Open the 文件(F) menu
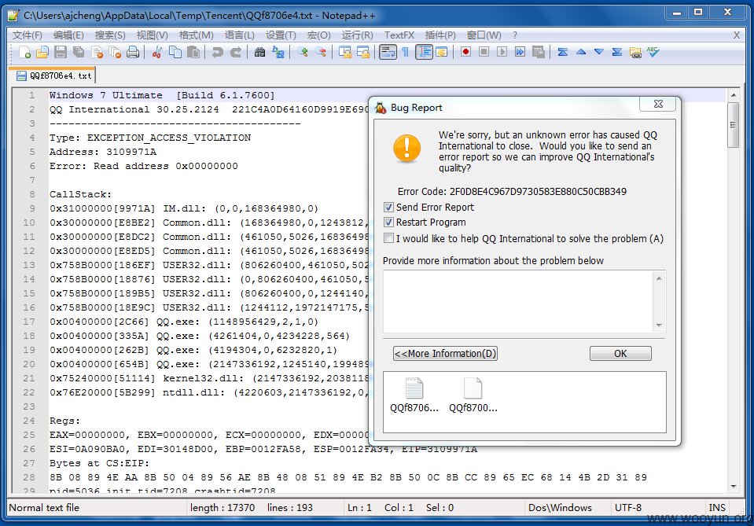This screenshot has width=754, height=526. (28, 35)
